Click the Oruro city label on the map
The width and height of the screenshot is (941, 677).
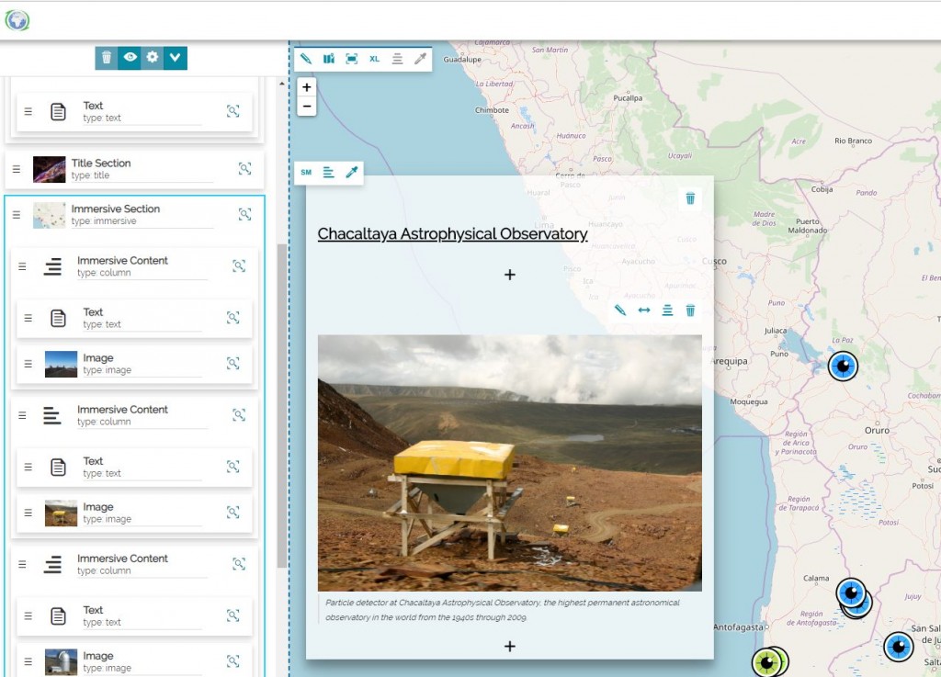tap(877, 431)
